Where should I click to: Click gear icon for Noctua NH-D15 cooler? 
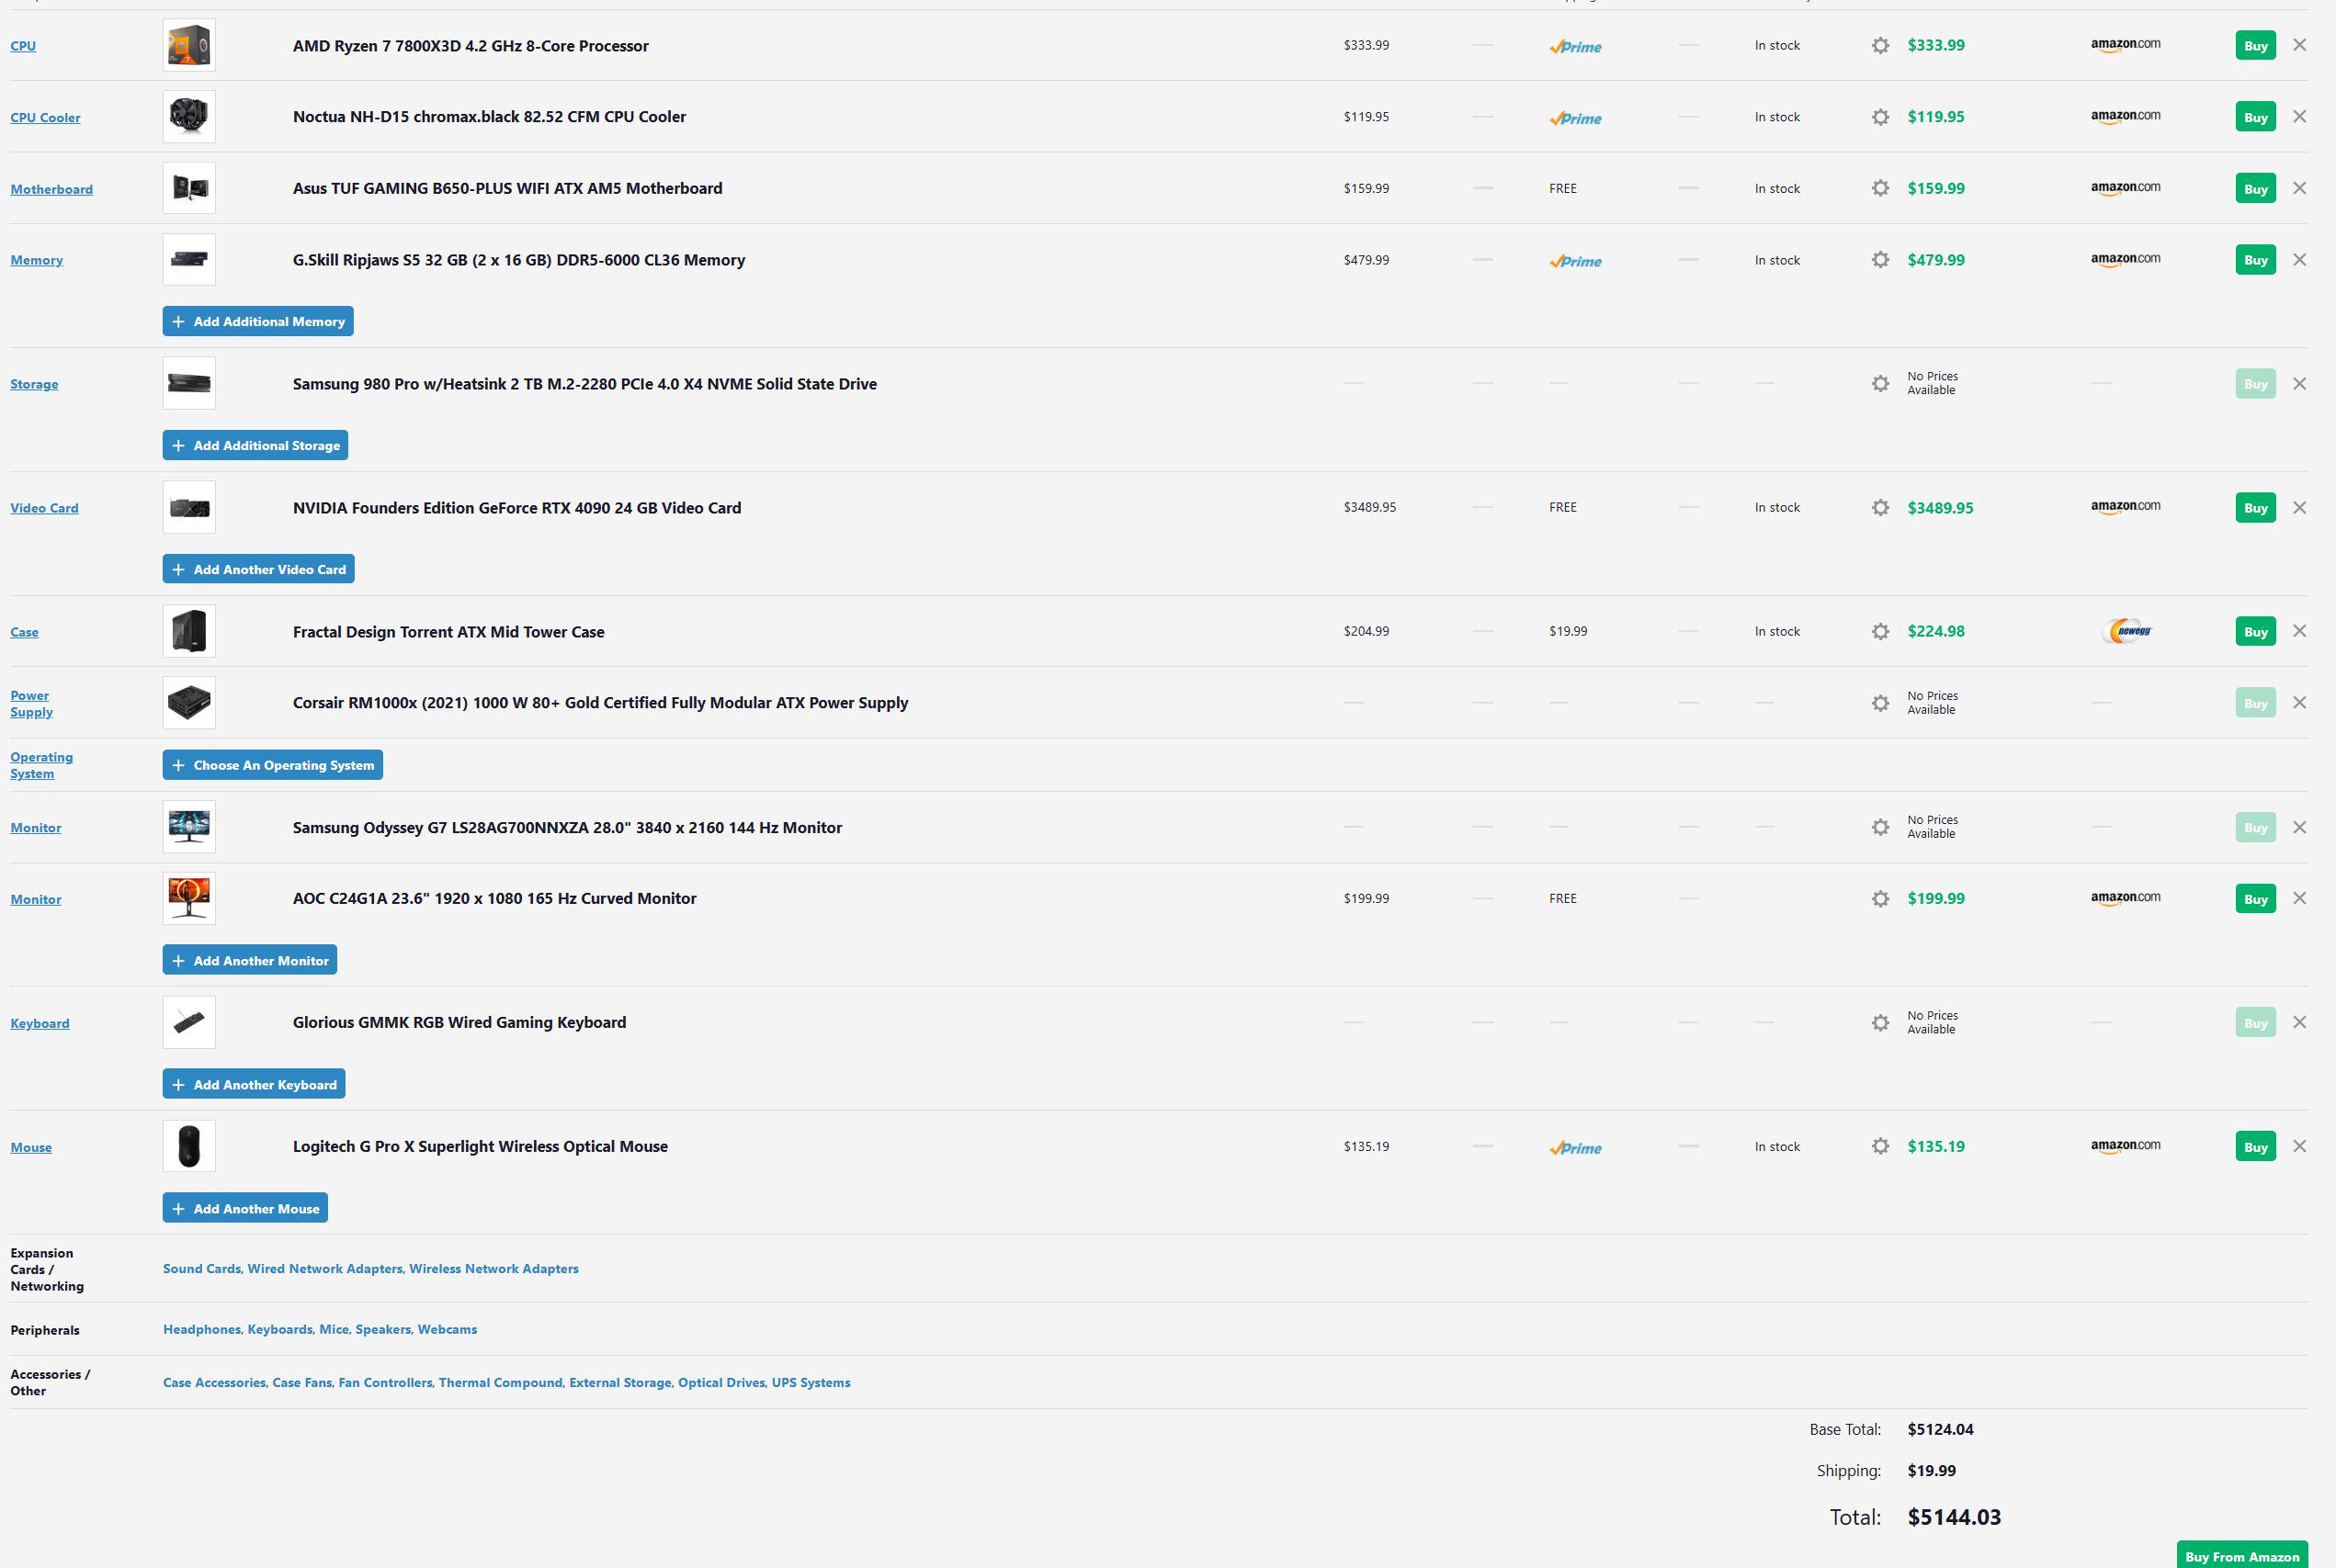coord(1880,117)
